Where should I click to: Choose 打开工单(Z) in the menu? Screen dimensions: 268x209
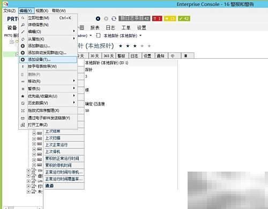48,125
